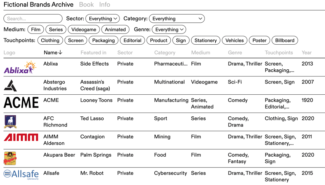Toggle the Film medium filter
This screenshot has width=325, height=185.
36,29
